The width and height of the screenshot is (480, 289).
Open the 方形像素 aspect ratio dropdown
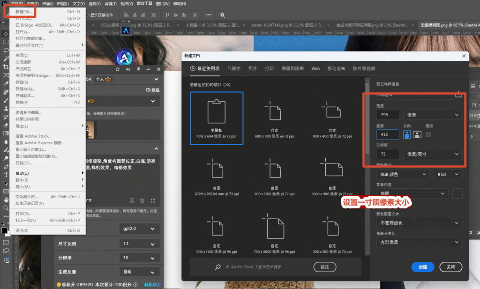click(x=419, y=242)
